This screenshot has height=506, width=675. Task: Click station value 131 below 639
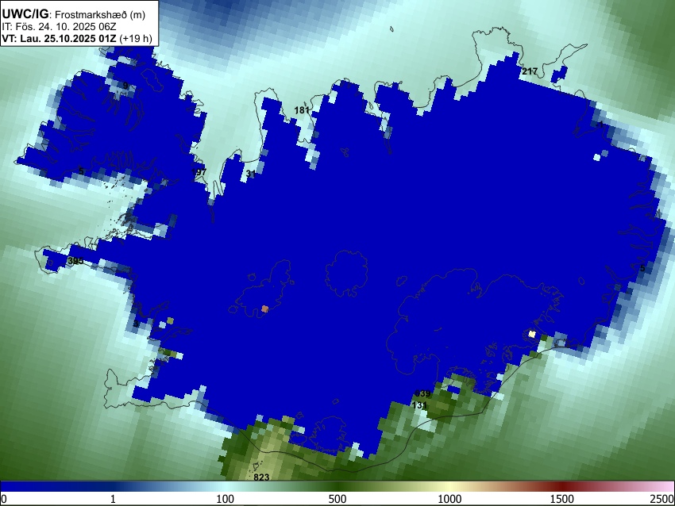[x=419, y=405]
